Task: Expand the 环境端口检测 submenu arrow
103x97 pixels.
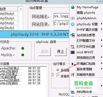Action: point(102,63)
